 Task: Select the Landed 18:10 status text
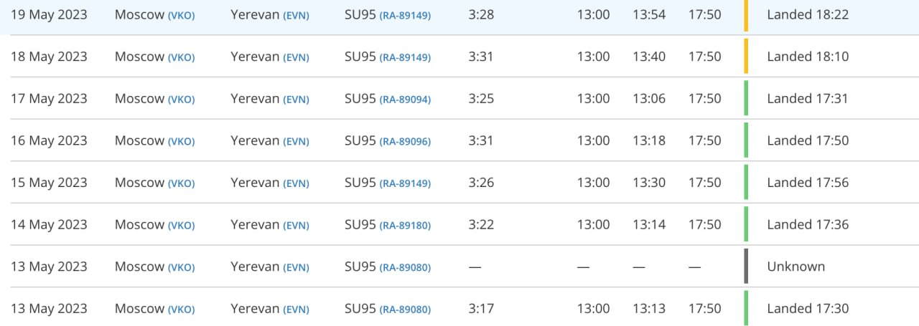808,57
